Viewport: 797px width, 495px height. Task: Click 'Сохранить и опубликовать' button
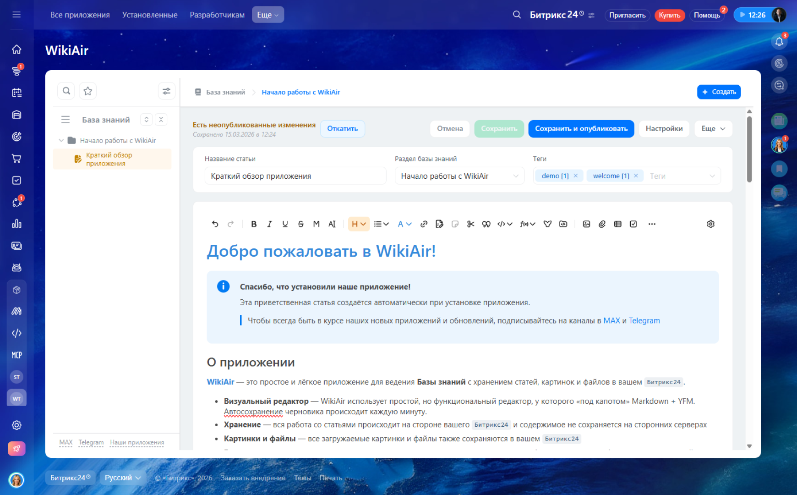click(581, 129)
